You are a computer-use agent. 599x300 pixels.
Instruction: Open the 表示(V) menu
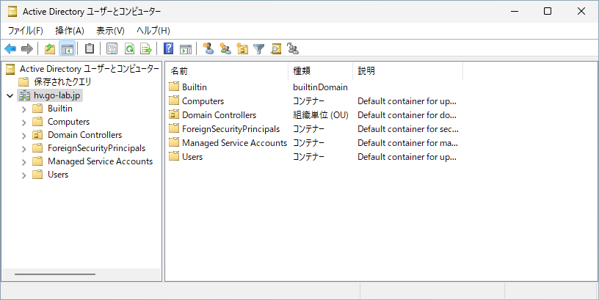(110, 31)
